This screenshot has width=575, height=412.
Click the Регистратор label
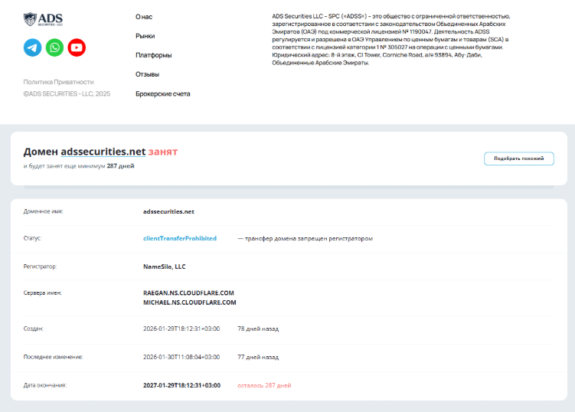pos(40,266)
